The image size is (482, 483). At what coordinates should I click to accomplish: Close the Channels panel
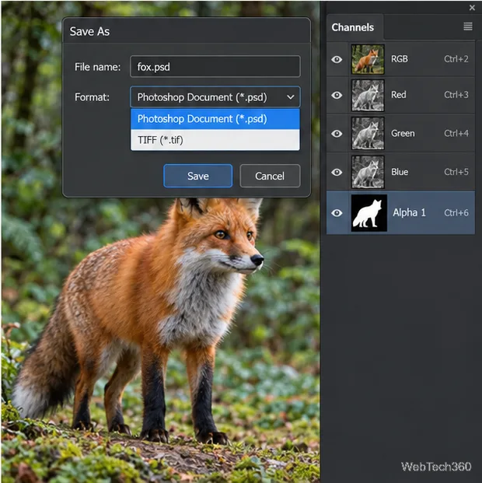pos(472,8)
